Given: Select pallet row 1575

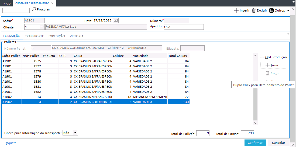Looking at the screenshot, I should coord(95,61).
